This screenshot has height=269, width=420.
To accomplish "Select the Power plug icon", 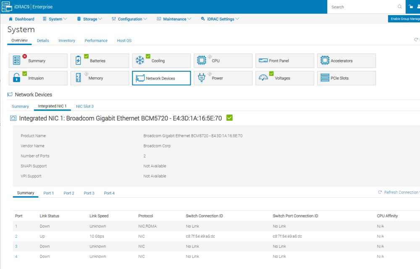I will coord(202,78).
